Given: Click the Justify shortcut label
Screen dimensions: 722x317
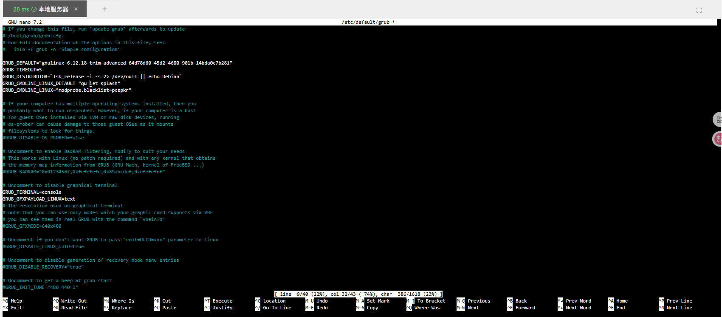Looking at the screenshot, I should pyautogui.click(x=223, y=308).
